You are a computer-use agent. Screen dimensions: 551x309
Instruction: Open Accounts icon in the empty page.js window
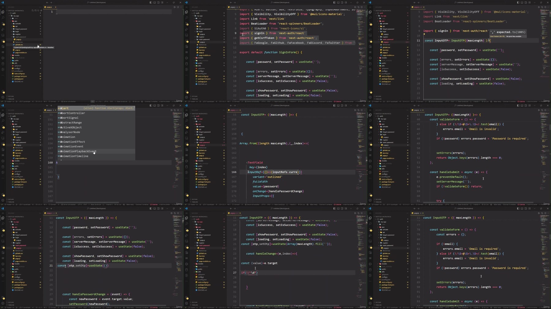3,92
